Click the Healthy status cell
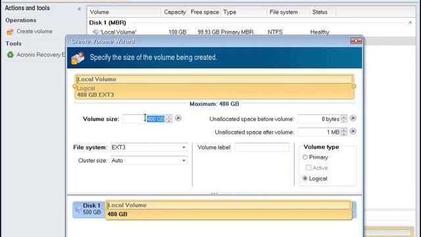Image resolution: width=421 pixels, height=237 pixels. pyautogui.click(x=320, y=32)
